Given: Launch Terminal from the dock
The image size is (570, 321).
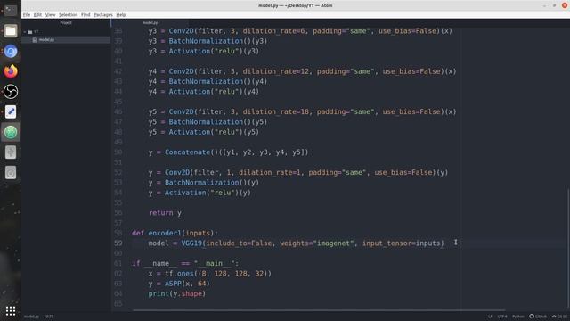Looking at the screenshot, I should [x=11, y=10].
